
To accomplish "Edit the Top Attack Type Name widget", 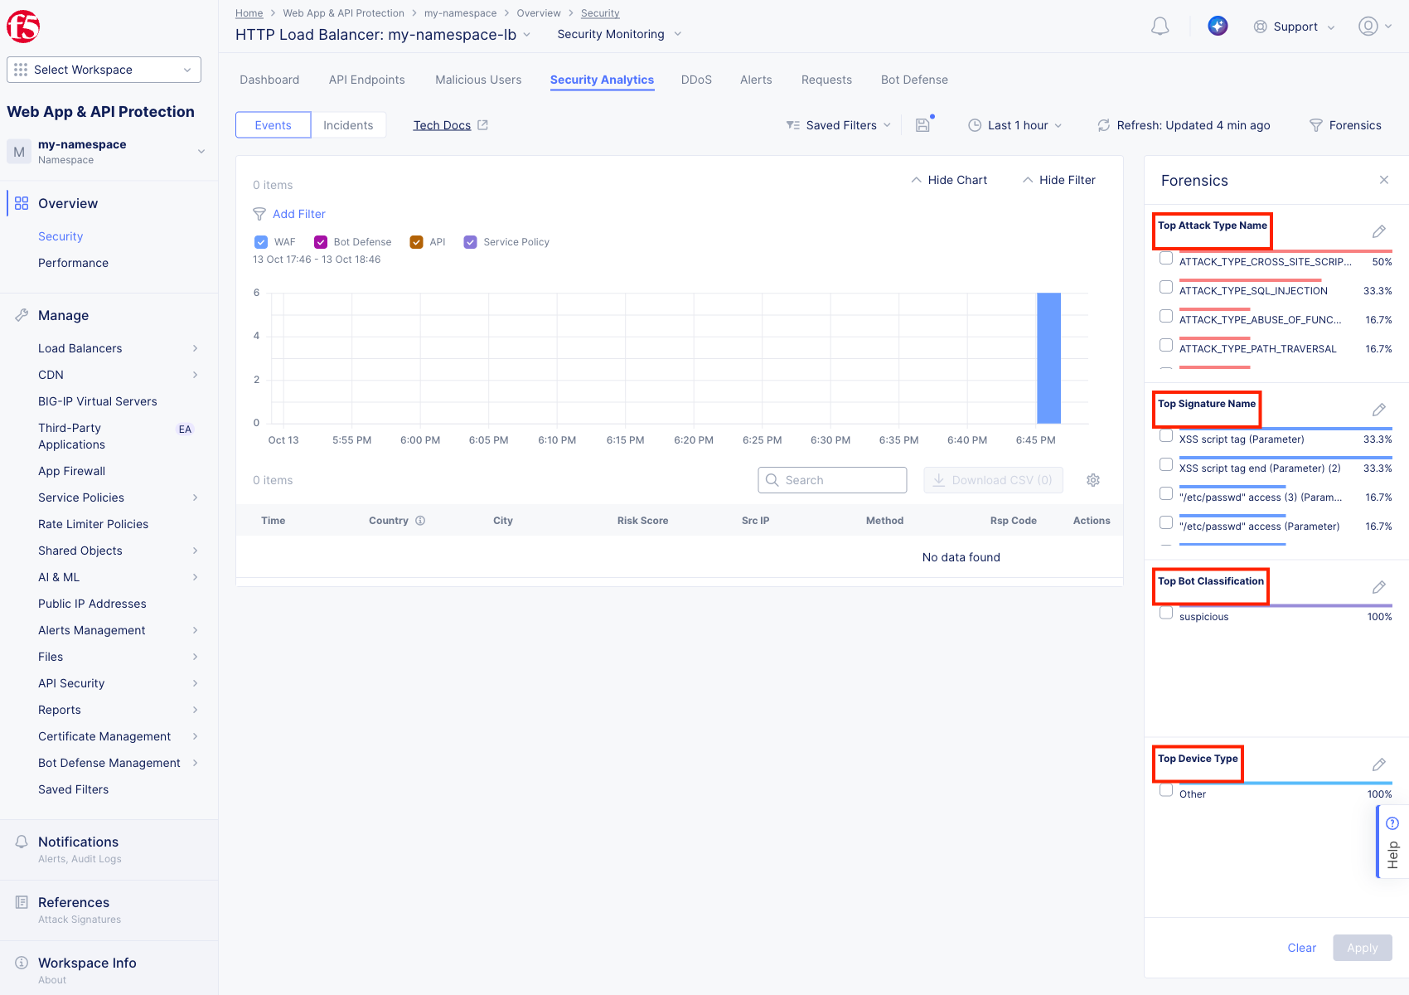I will coord(1379,231).
